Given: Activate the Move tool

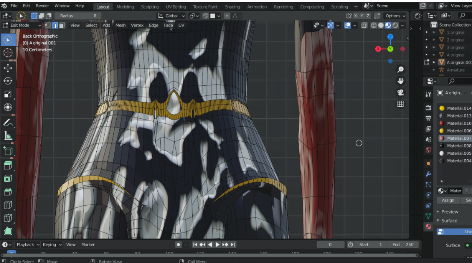Looking at the screenshot, I should [8, 68].
